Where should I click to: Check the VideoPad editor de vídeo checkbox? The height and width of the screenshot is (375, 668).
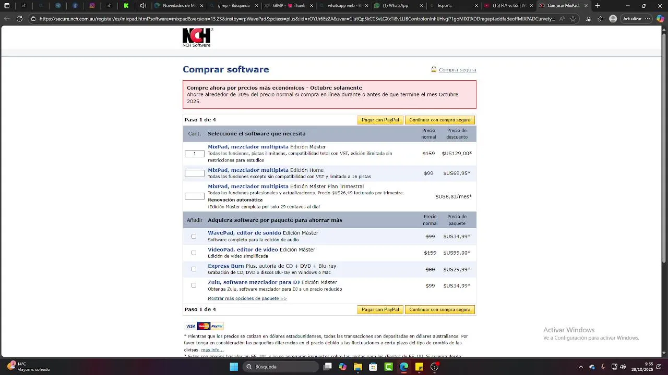pyautogui.click(x=194, y=253)
